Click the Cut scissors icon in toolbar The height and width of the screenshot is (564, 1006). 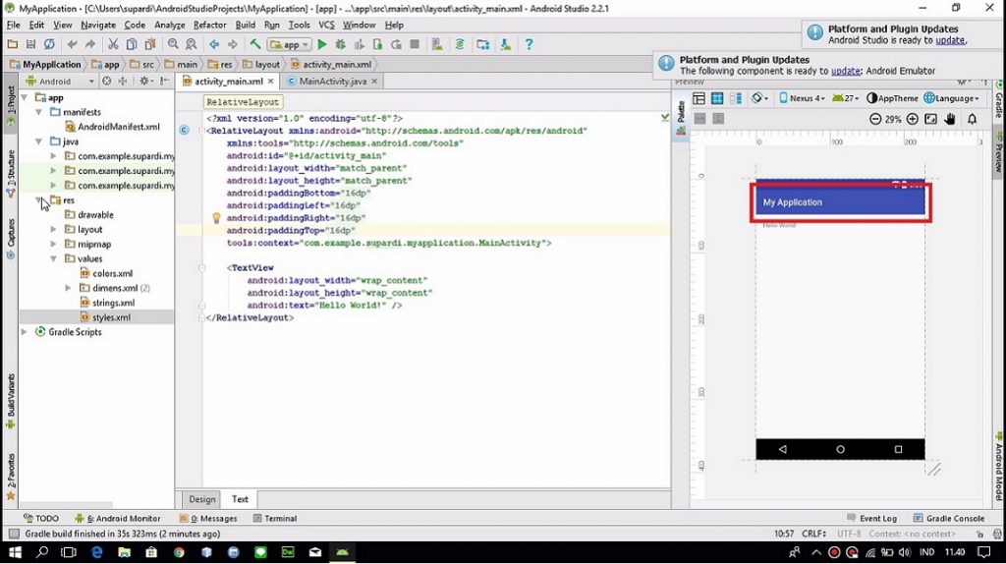(114, 44)
